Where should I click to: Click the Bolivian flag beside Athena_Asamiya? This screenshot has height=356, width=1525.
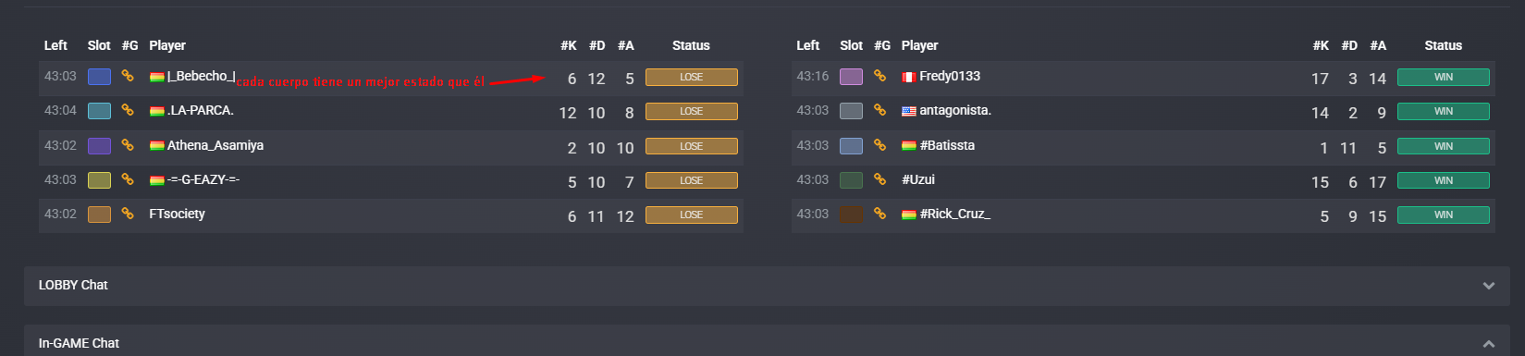coord(157,146)
